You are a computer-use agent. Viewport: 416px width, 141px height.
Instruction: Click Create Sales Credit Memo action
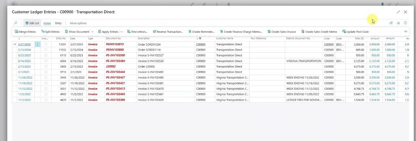[319, 32]
